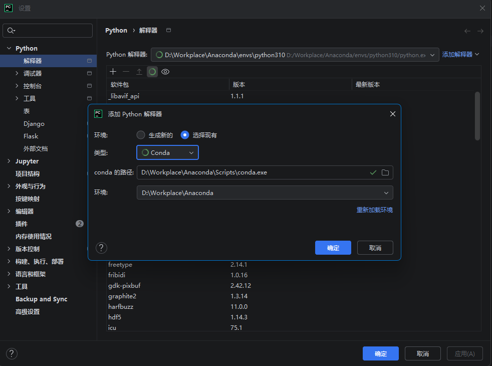Click the PyCharm logo in Settings title bar

pos(9,8)
